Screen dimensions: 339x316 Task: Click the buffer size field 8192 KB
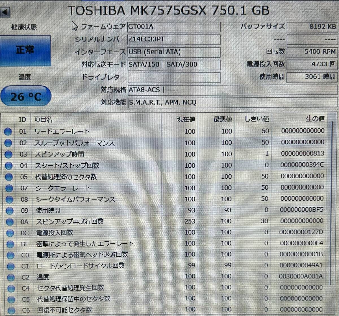tap(312, 27)
